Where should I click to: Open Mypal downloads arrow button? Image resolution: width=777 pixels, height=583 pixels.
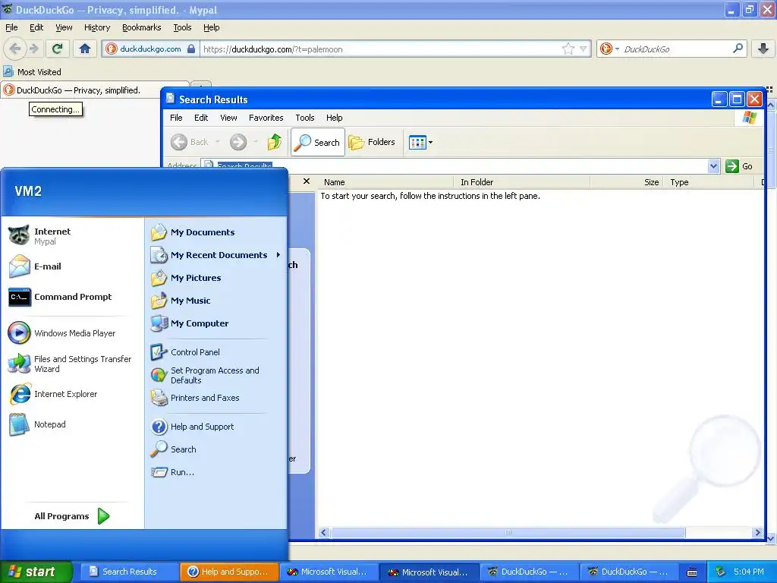[763, 49]
